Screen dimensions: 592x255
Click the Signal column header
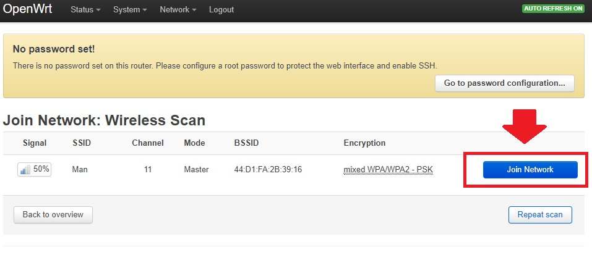coord(35,143)
